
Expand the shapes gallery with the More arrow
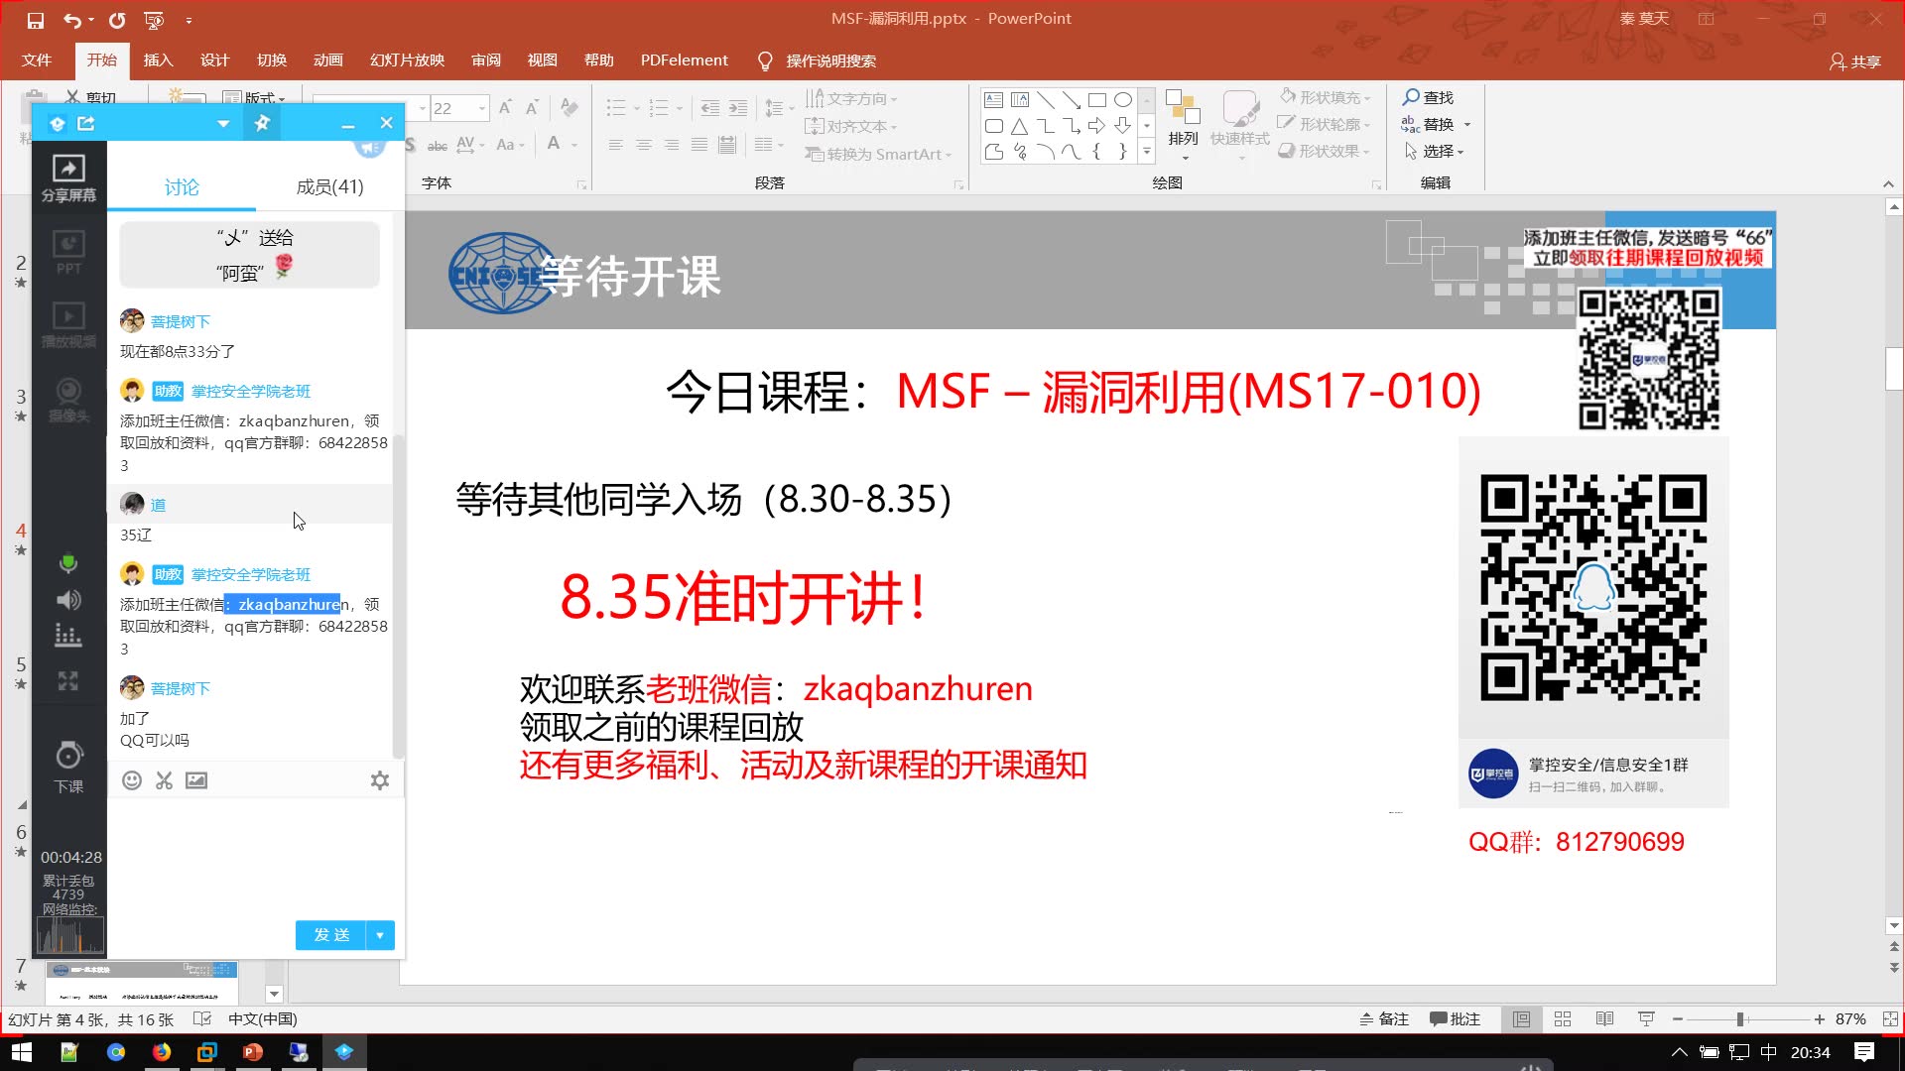tap(1146, 151)
